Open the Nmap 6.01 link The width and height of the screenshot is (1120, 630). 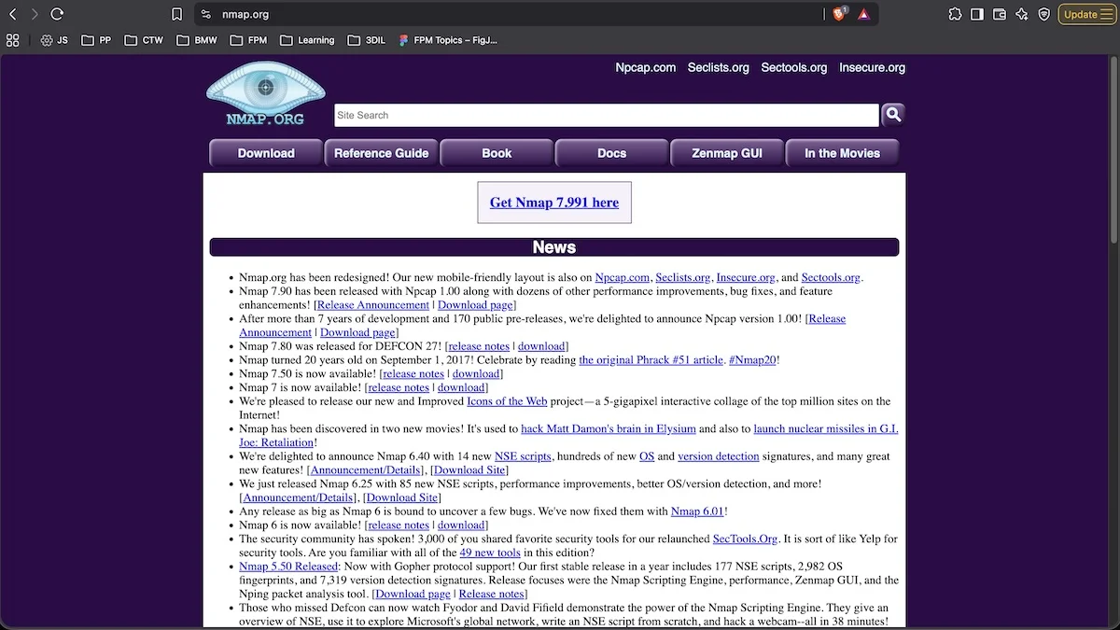point(697,511)
